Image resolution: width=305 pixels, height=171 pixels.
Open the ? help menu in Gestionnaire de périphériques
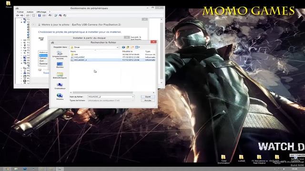point(50,12)
